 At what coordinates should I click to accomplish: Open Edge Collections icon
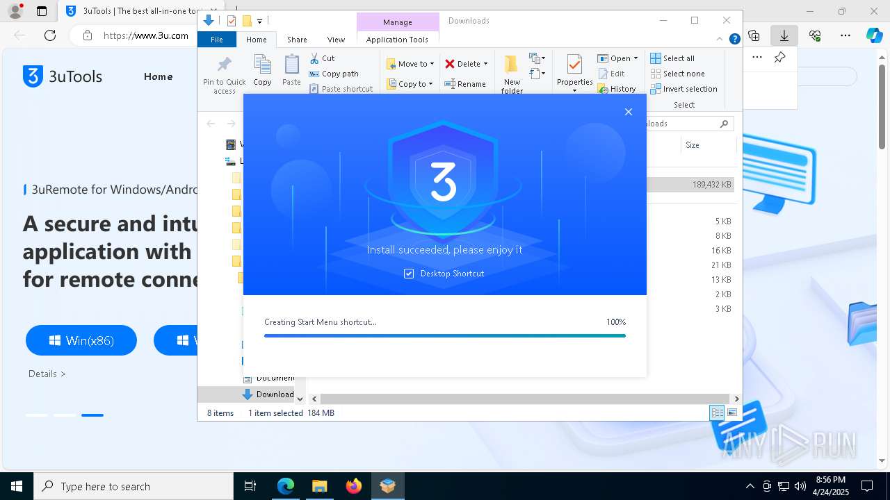(x=754, y=35)
